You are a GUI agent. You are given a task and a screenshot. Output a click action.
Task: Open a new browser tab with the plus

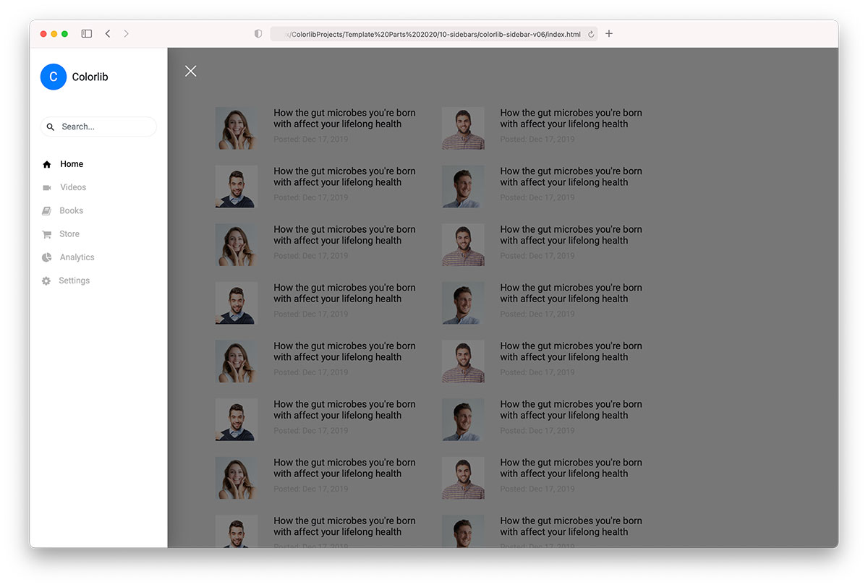coord(608,33)
